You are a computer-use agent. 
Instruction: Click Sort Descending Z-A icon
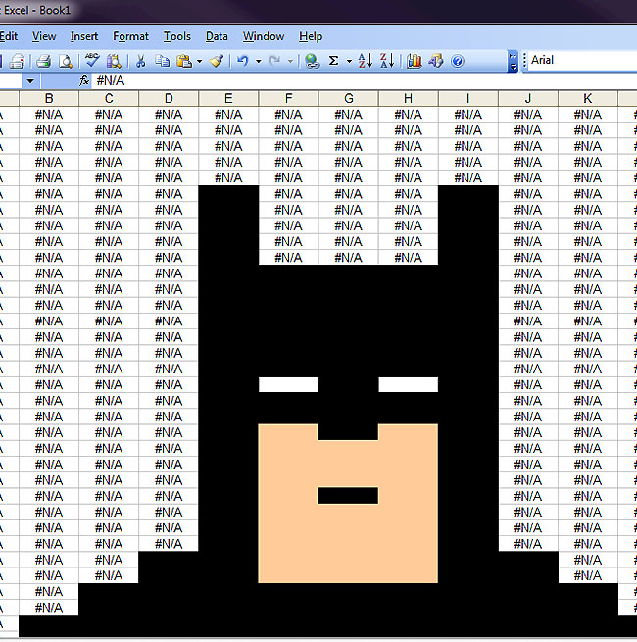(x=387, y=61)
